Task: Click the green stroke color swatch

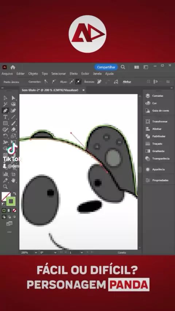Action: (11, 201)
